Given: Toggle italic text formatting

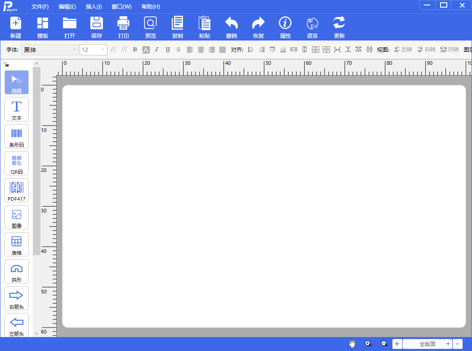Looking at the screenshot, I should [x=156, y=49].
